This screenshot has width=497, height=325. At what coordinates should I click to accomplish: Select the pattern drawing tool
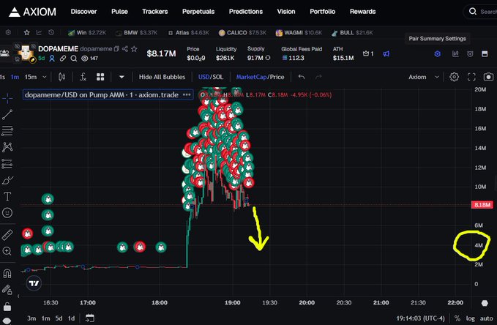[x=7, y=147]
